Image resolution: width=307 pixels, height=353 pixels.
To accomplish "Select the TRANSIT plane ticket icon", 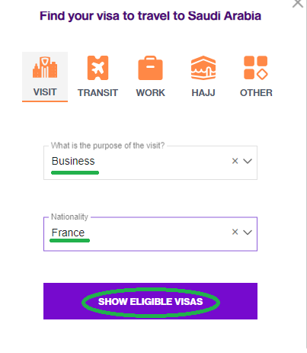I will (x=98, y=68).
